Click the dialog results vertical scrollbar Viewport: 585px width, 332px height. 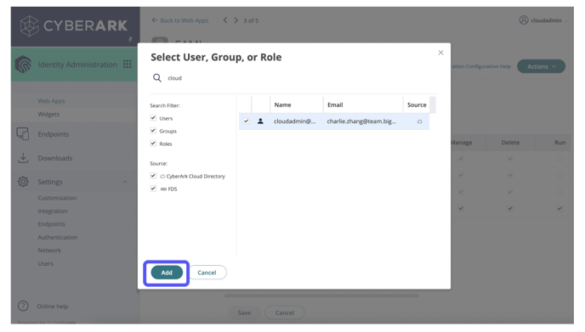coord(433,104)
